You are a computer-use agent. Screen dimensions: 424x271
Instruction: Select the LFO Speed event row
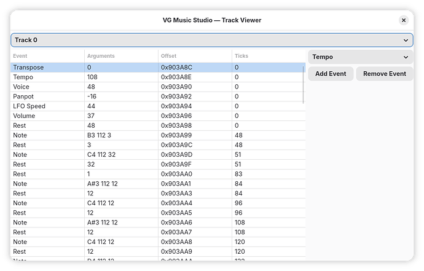[x=158, y=106]
